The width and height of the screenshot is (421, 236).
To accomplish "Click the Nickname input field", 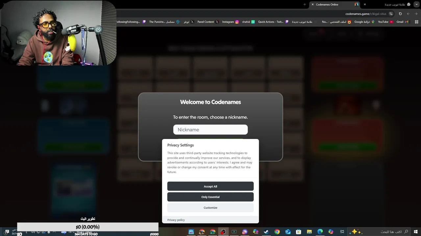I will [x=210, y=129].
